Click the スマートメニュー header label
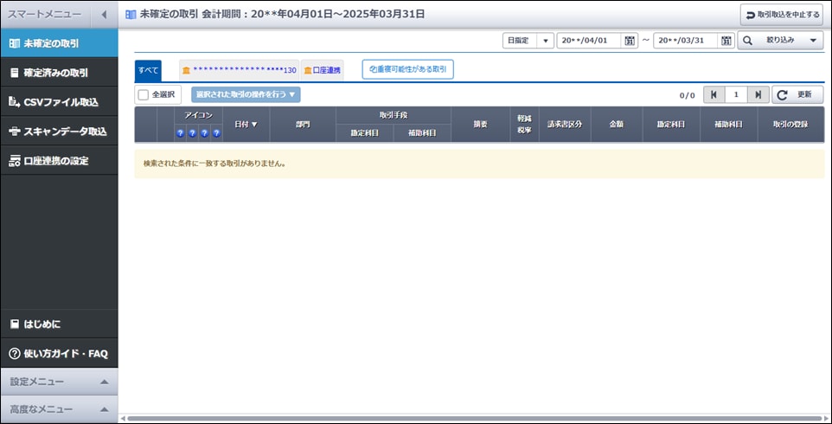This screenshot has width=832, height=424. pos(44,15)
